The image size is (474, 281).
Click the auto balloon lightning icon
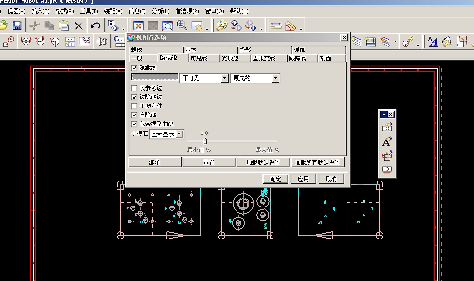407,41
